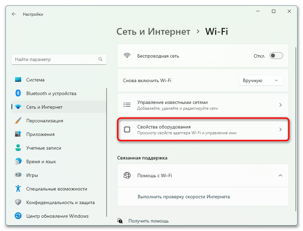
Task: Click the main content vertical scrollbar
Action: 296,129
